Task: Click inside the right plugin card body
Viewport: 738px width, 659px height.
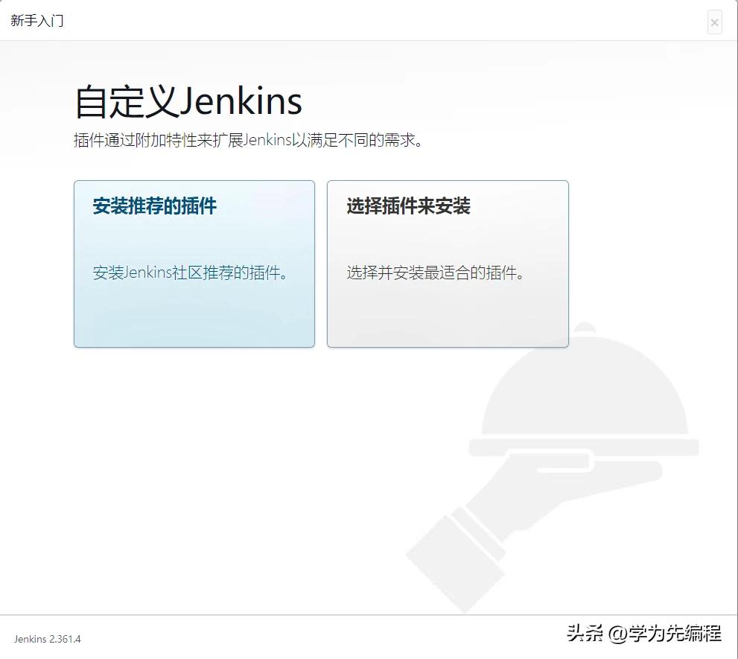Action: (x=447, y=313)
